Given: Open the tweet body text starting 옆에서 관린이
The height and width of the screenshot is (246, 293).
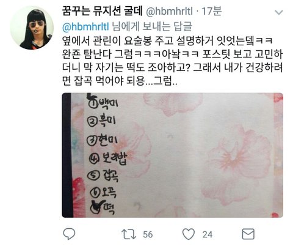Looking at the screenshot, I should tap(172, 61).
